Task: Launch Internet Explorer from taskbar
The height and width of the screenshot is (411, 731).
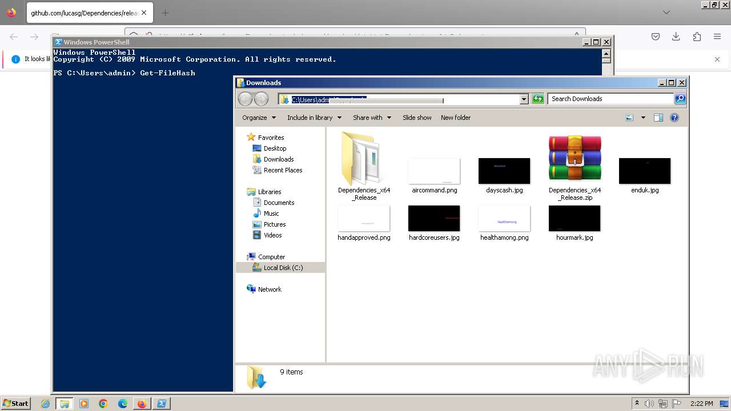Action: 45,404
